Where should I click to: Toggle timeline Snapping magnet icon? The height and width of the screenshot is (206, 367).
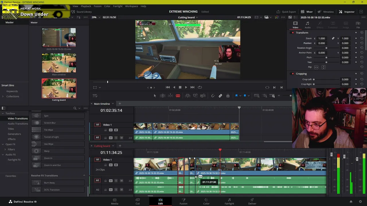point(213,96)
